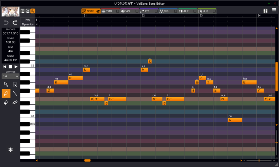Pick the arrow Select tool
This screenshot has width=279, height=167.
click(x=6, y=85)
